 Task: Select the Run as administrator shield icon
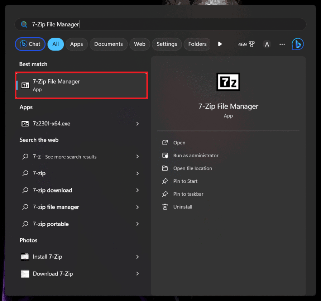(x=166, y=156)
